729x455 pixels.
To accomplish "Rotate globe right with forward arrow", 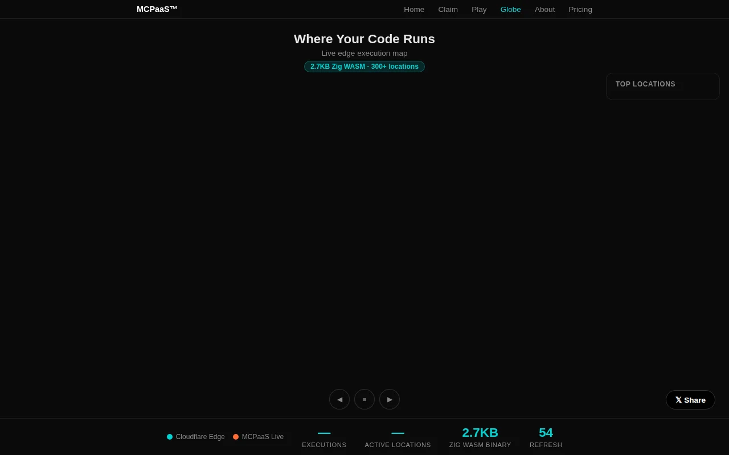I will pyautogui.click(x=390, y=399).
